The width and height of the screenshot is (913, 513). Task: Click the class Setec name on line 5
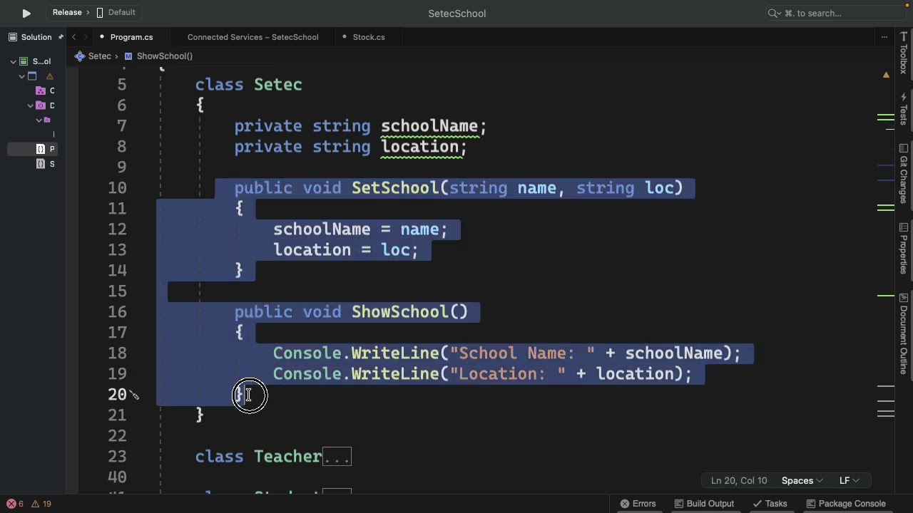278,85
